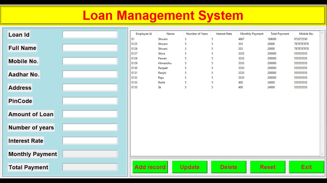The width and height of the screenshot is (327, 183).
Task: Click monthly payment value 4667
Action: (241, 39)
